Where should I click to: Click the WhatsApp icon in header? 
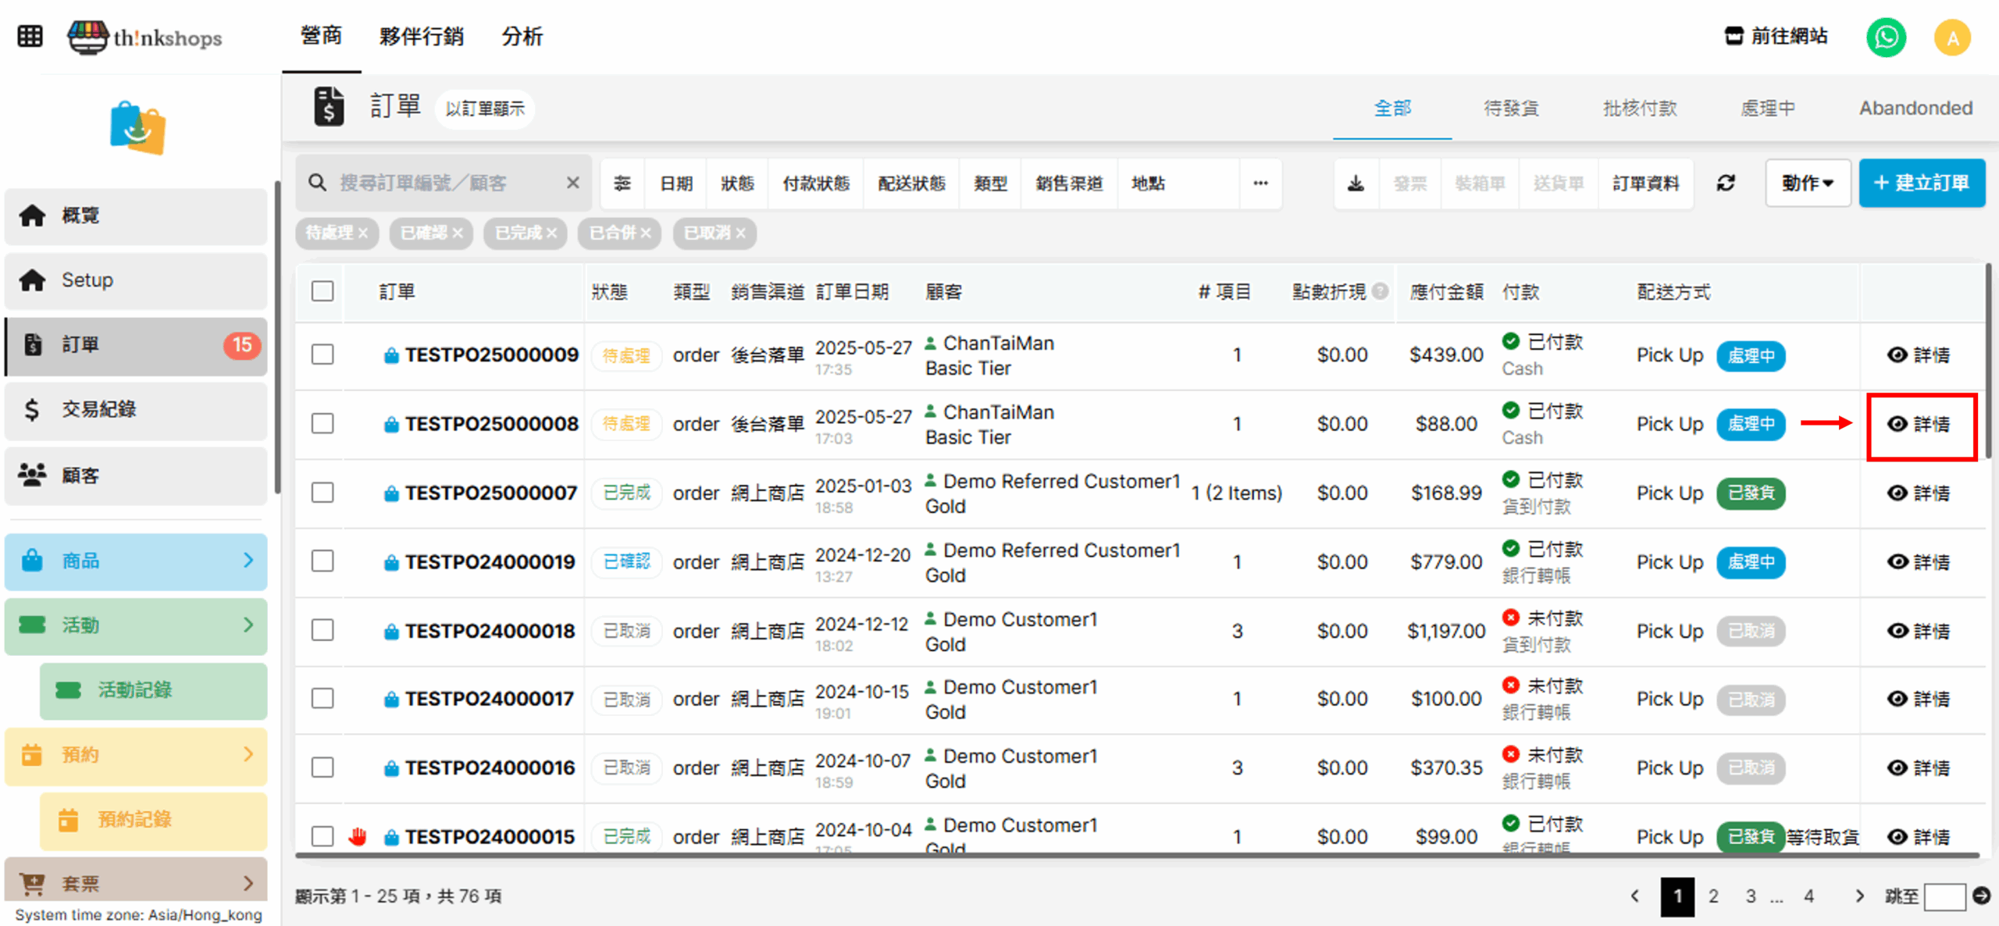tap(1886, 37)
